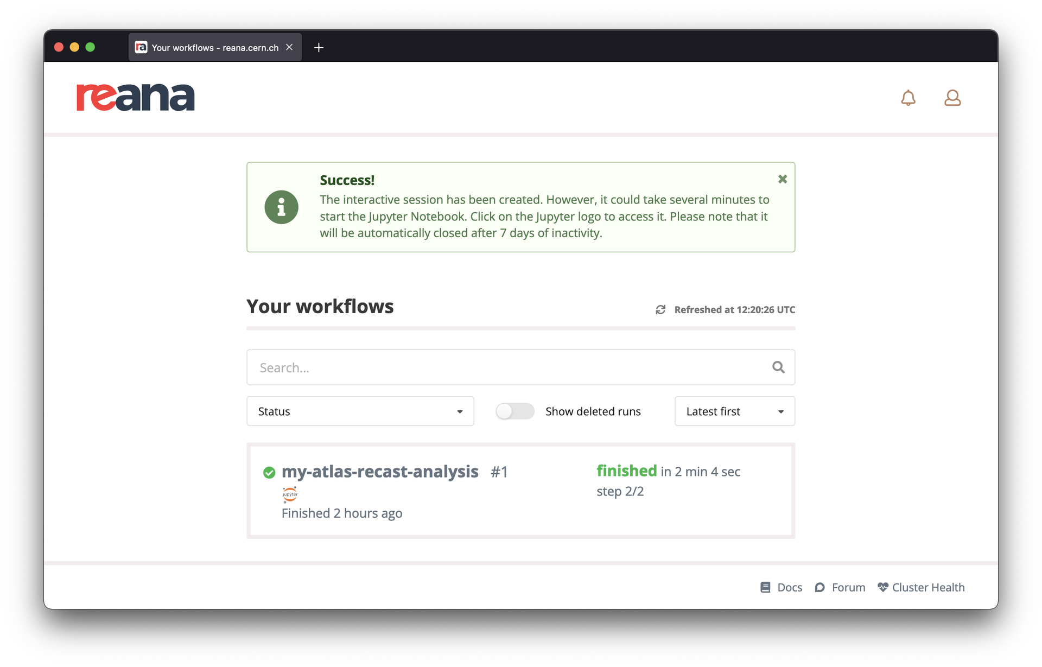
Task: Click the search input field
Action: coord(521,367)
